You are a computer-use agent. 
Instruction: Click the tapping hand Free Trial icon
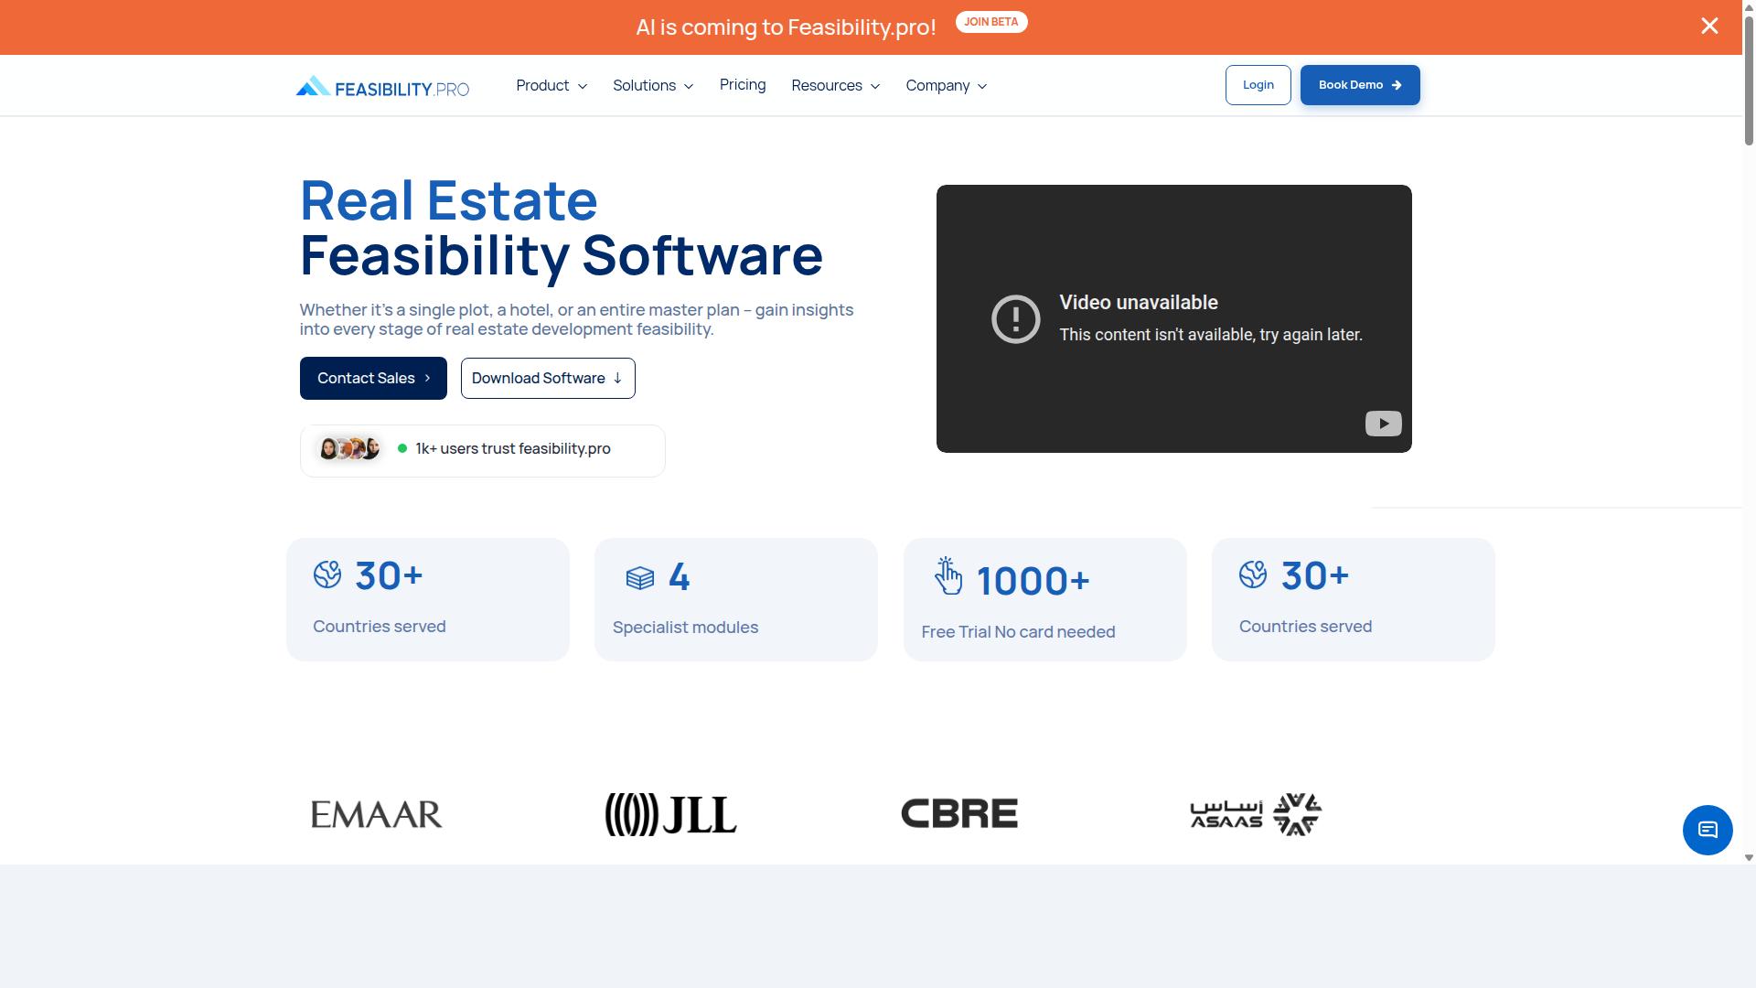click(x=948, y=575)
